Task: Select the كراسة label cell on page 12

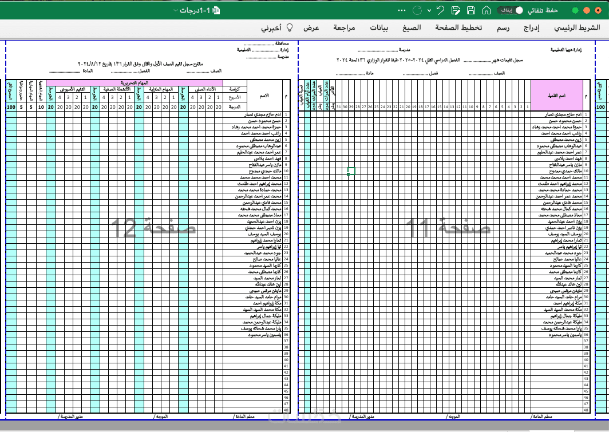Action: click(235, 89)
